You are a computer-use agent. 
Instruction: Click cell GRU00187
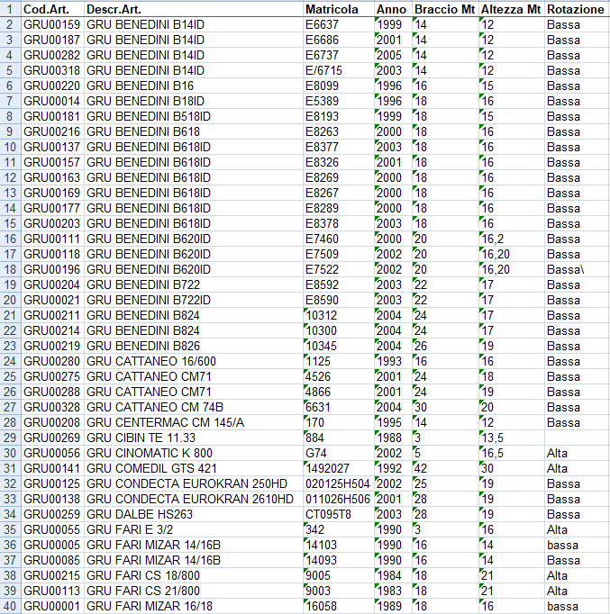click(52, 40)
